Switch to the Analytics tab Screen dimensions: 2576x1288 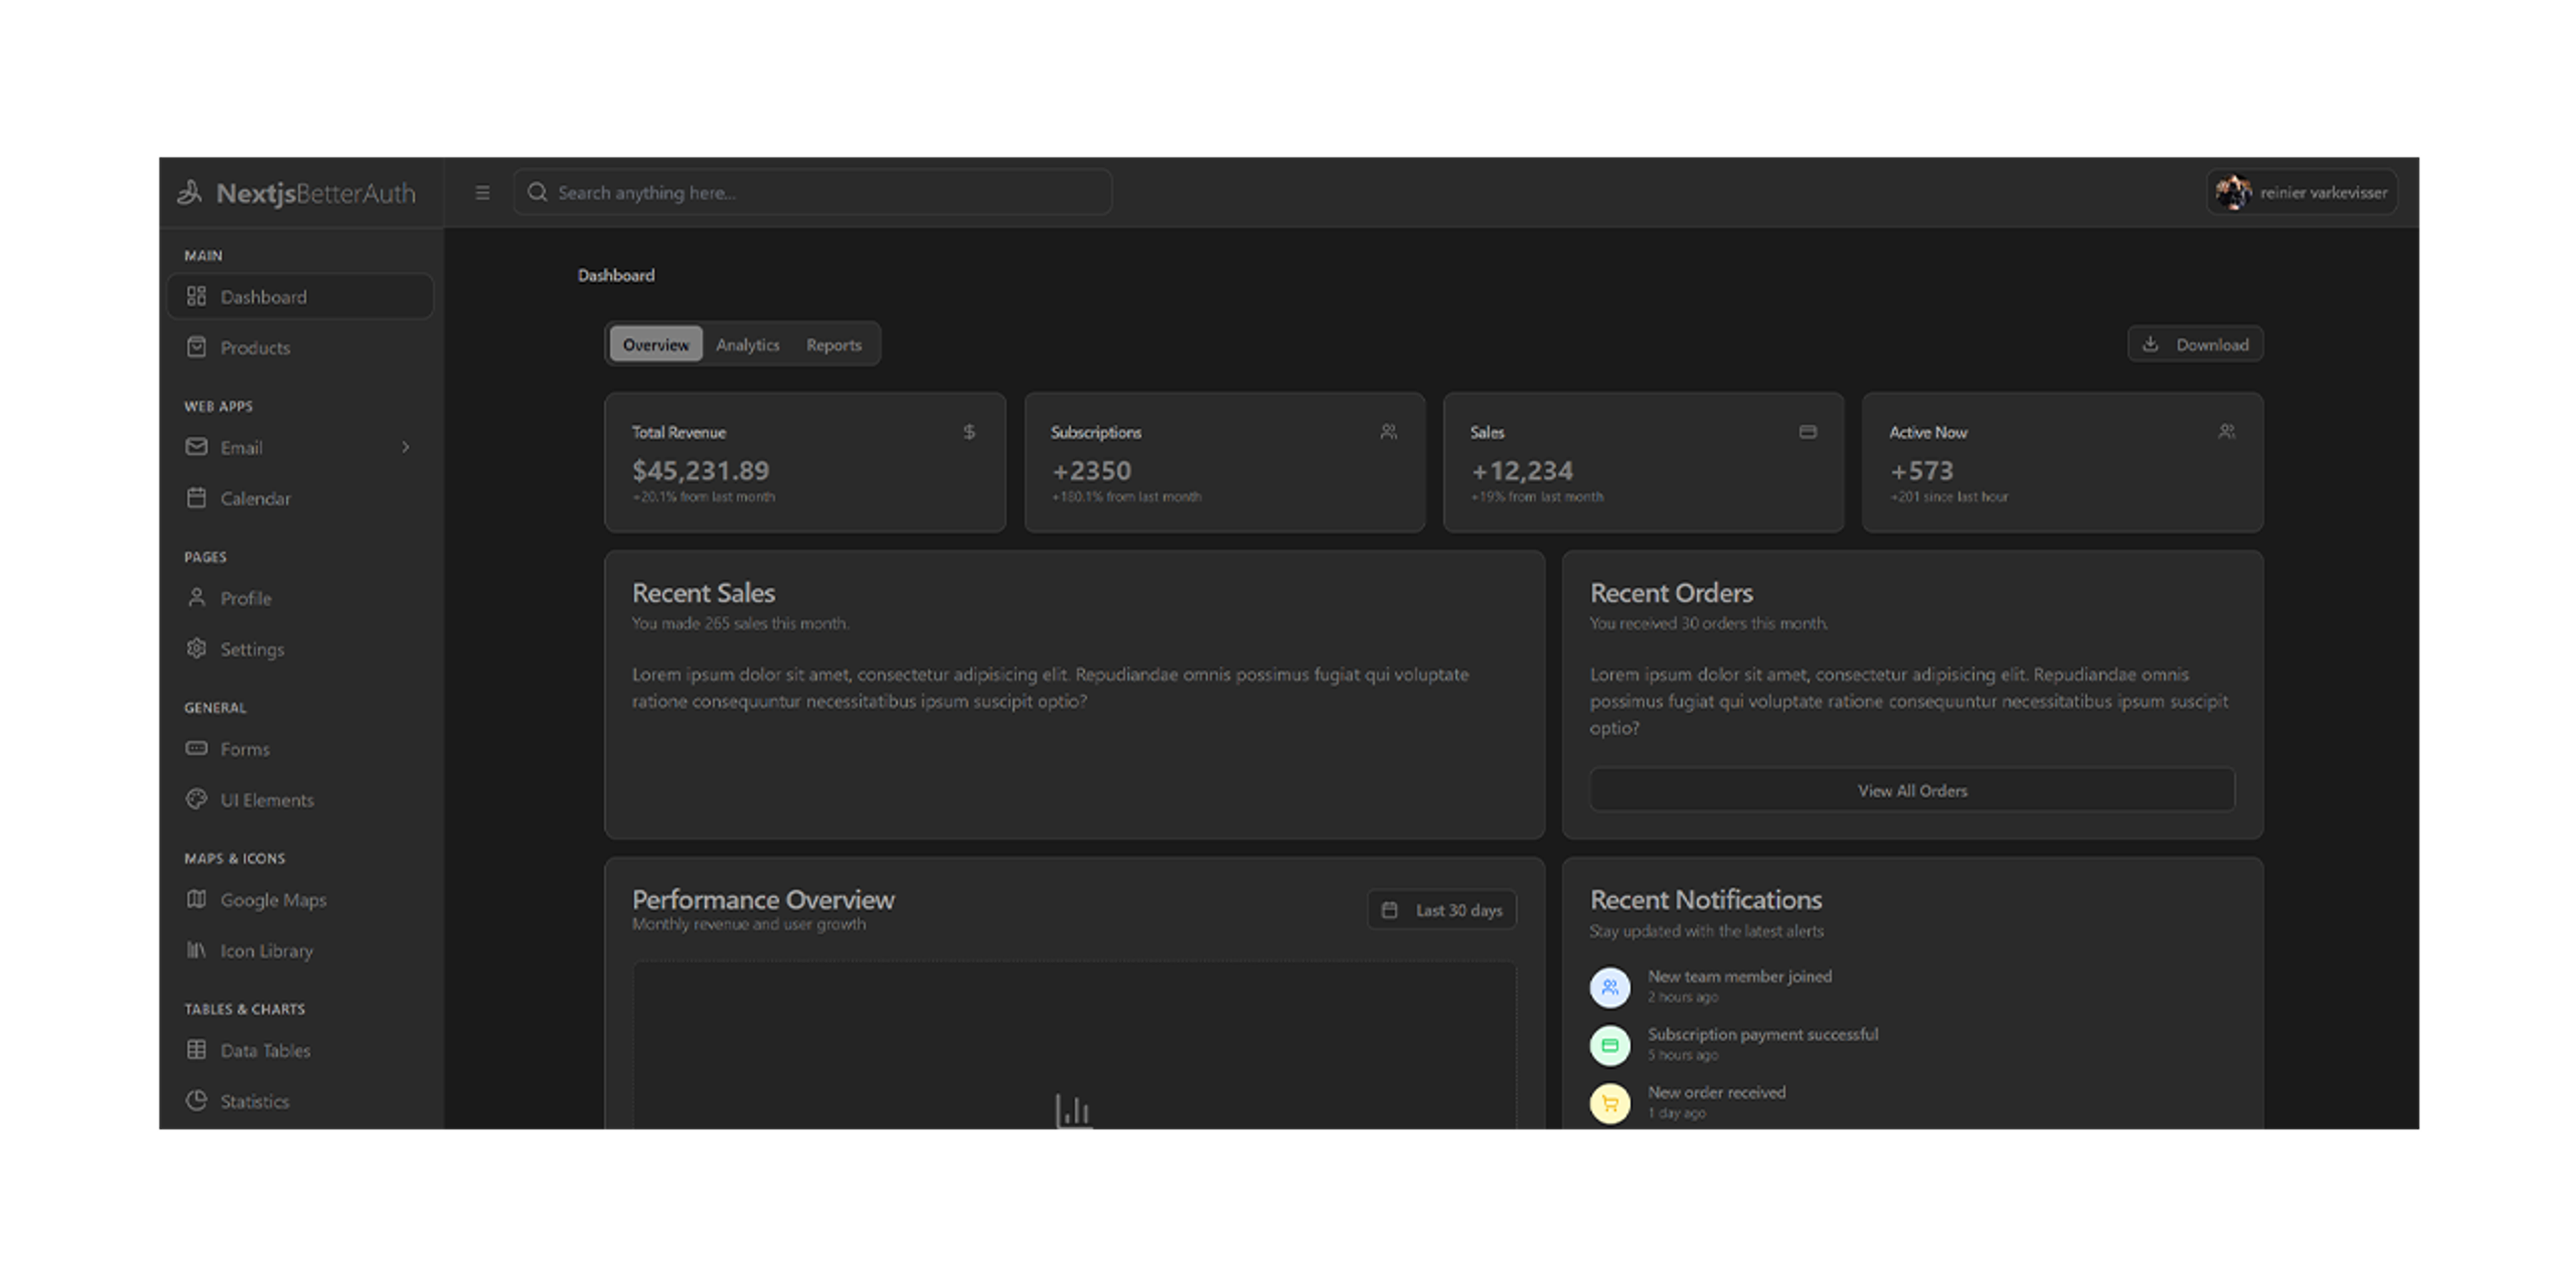point(747,345)
